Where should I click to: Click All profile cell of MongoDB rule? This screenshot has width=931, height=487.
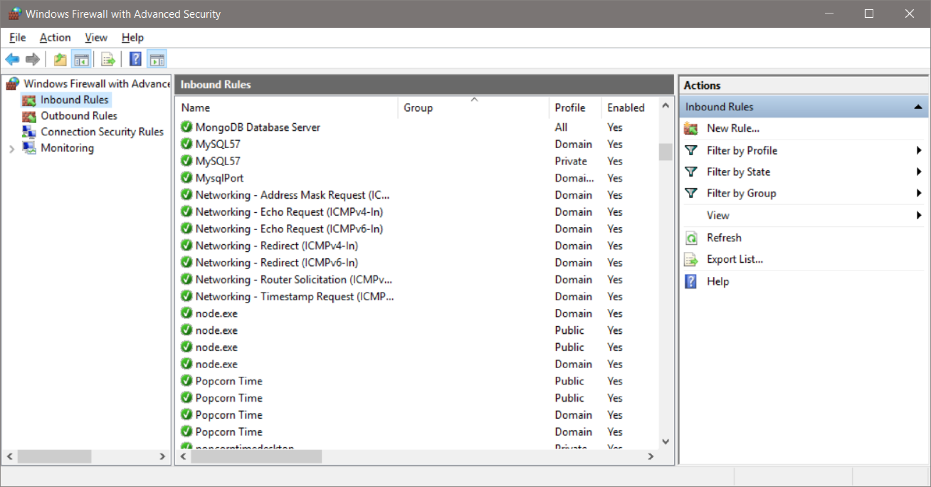tap(561, 127)
